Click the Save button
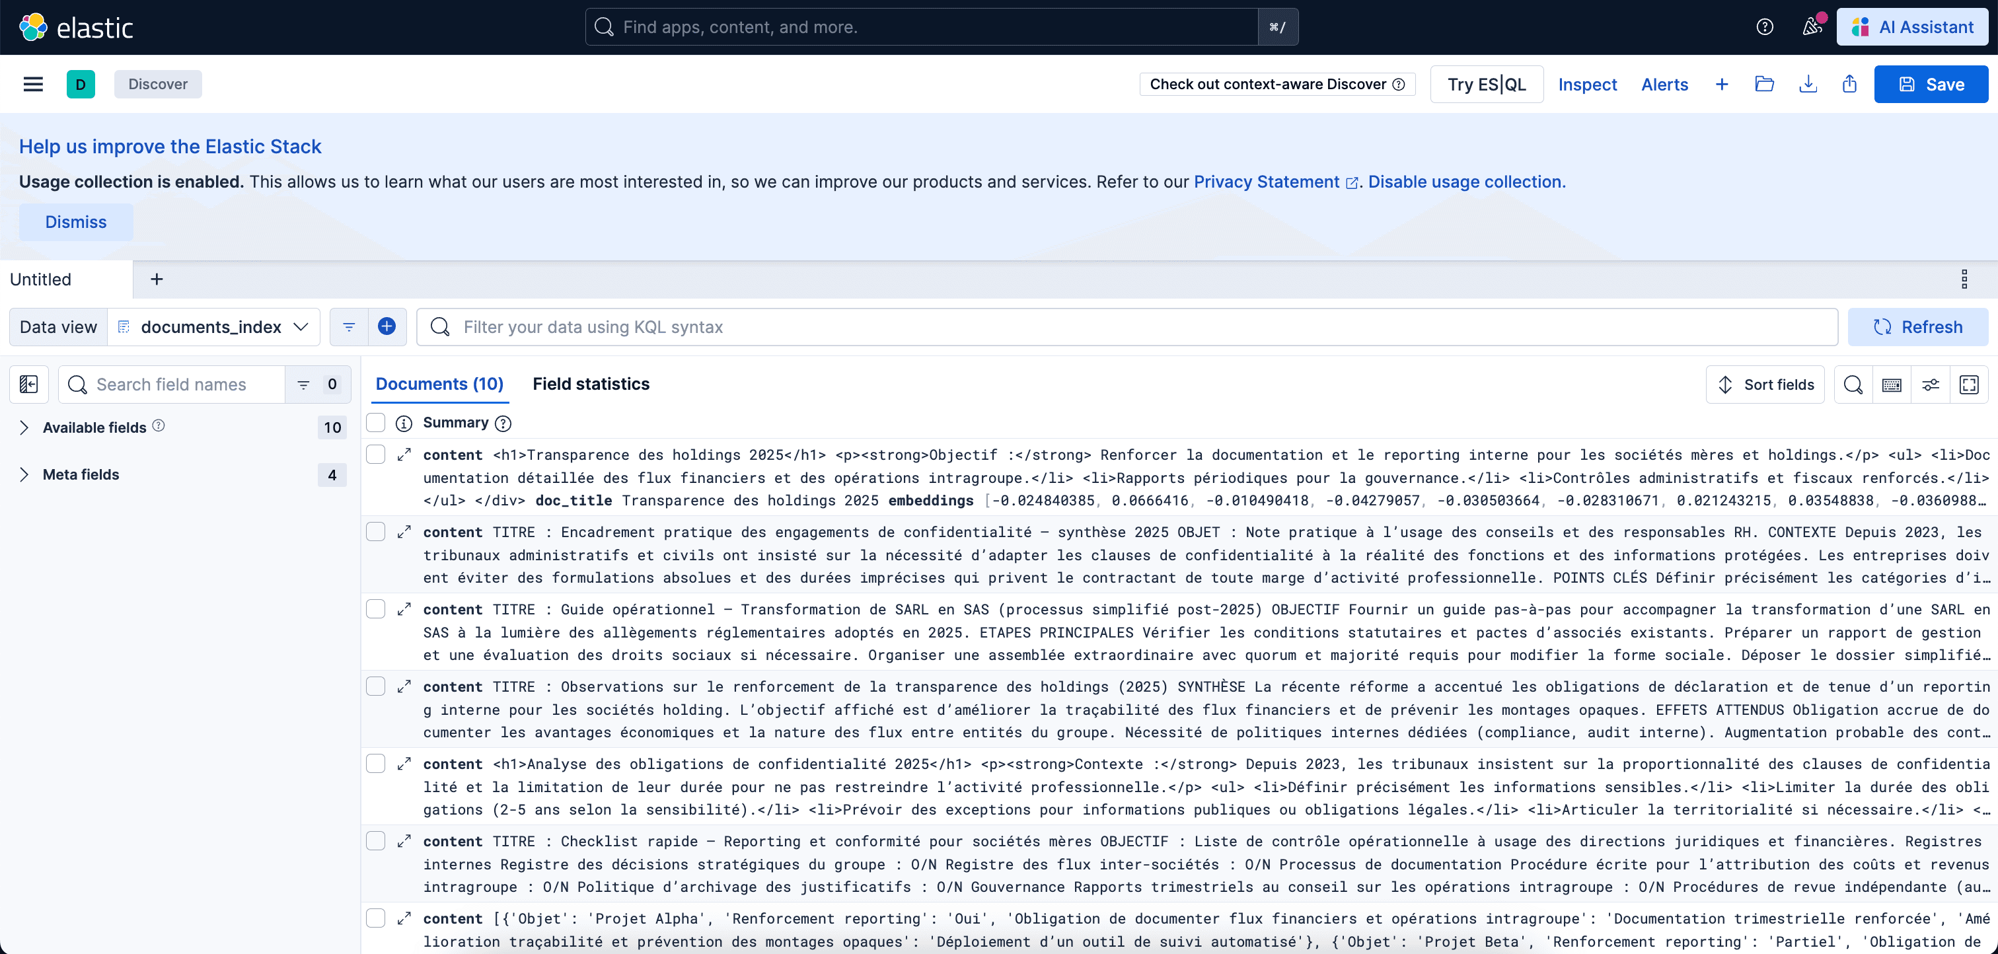This screenshot has width=1998, height=954. tap(1931, 84)
